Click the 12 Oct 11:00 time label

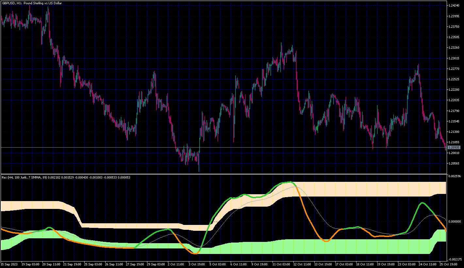302,264
